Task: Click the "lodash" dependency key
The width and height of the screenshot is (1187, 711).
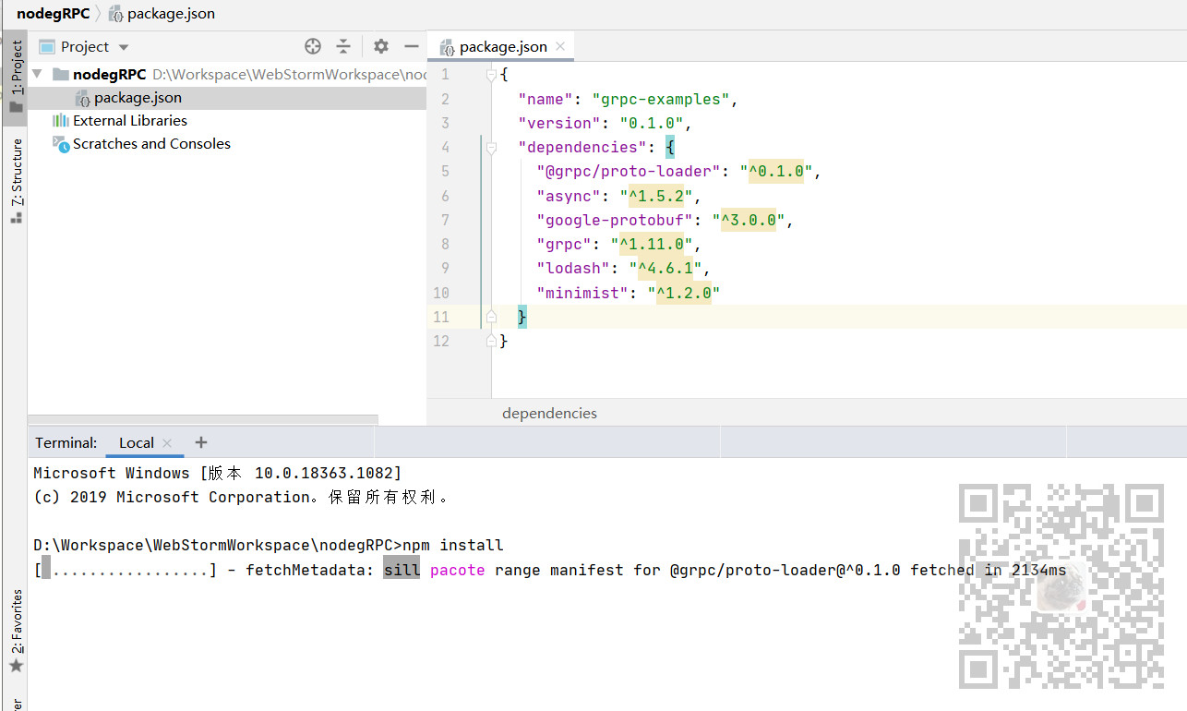Action: click(x=572, y=268)
